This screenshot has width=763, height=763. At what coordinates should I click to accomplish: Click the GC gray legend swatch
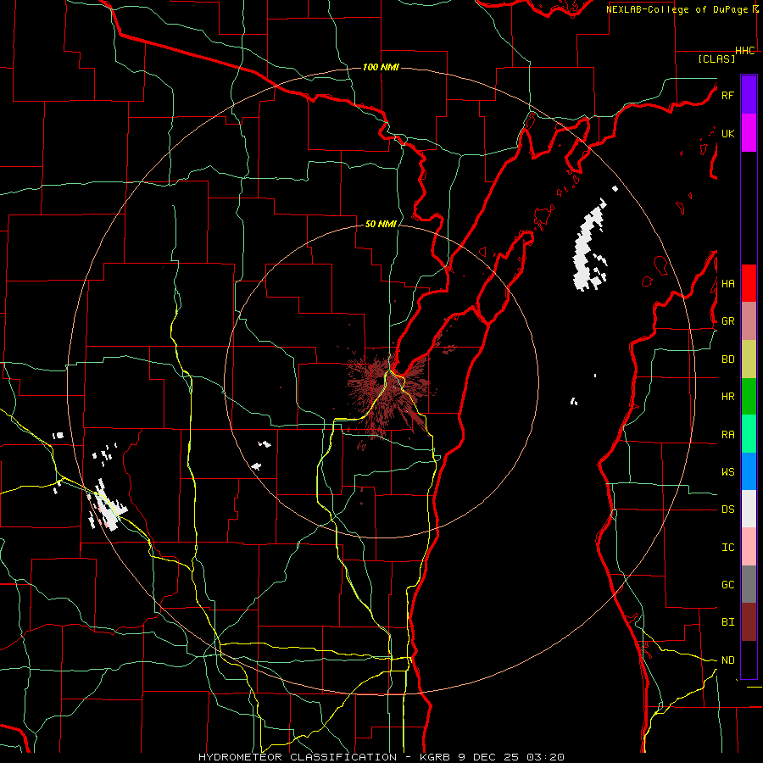click(749, 584)
